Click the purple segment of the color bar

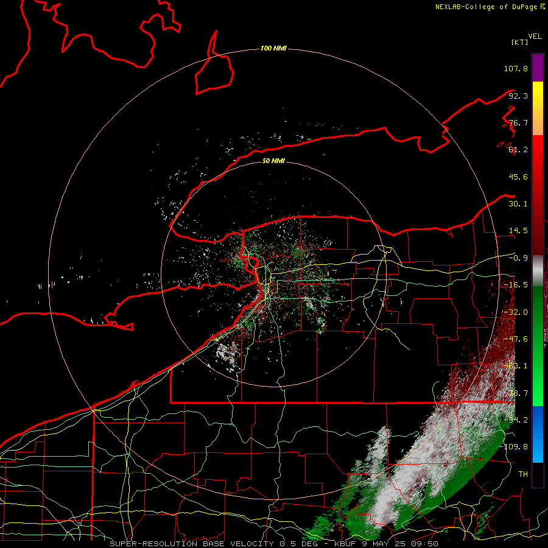tap(538, 68)
